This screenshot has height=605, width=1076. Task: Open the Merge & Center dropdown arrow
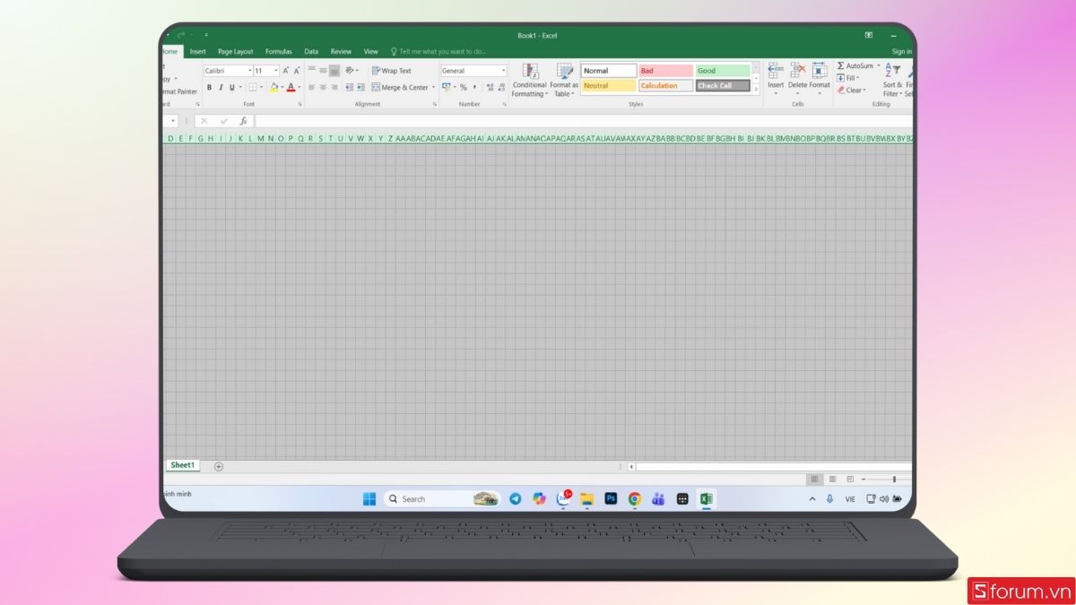pyautogui.click(x=433, y=88)
